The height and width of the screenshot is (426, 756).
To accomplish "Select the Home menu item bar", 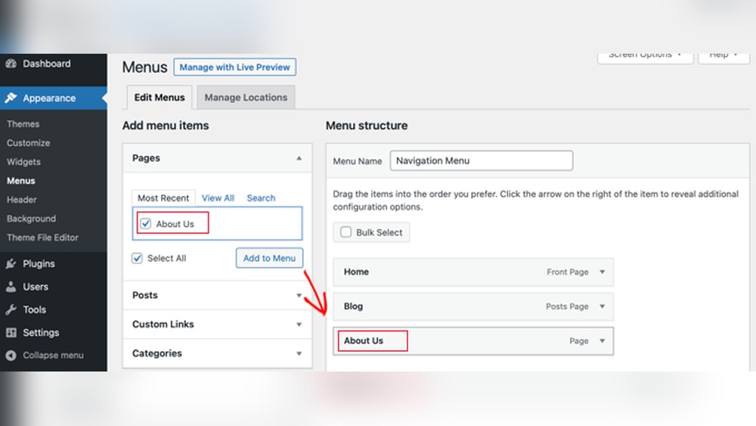I will 473,272.
